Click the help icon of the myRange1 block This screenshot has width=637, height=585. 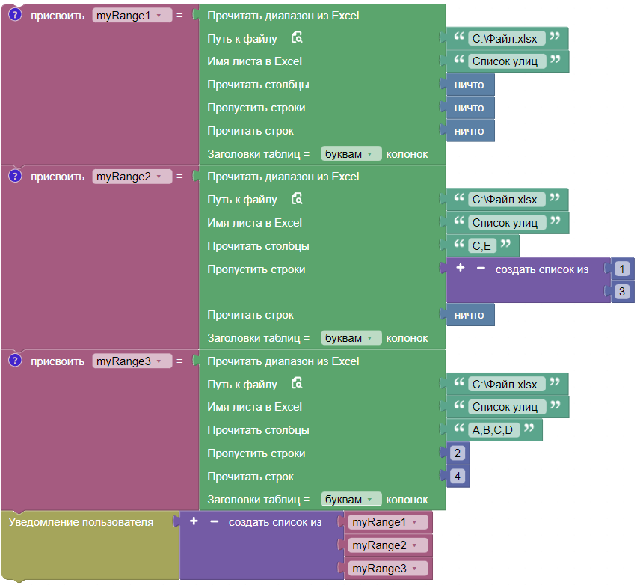pyautogui.click(x=15, y=15)
